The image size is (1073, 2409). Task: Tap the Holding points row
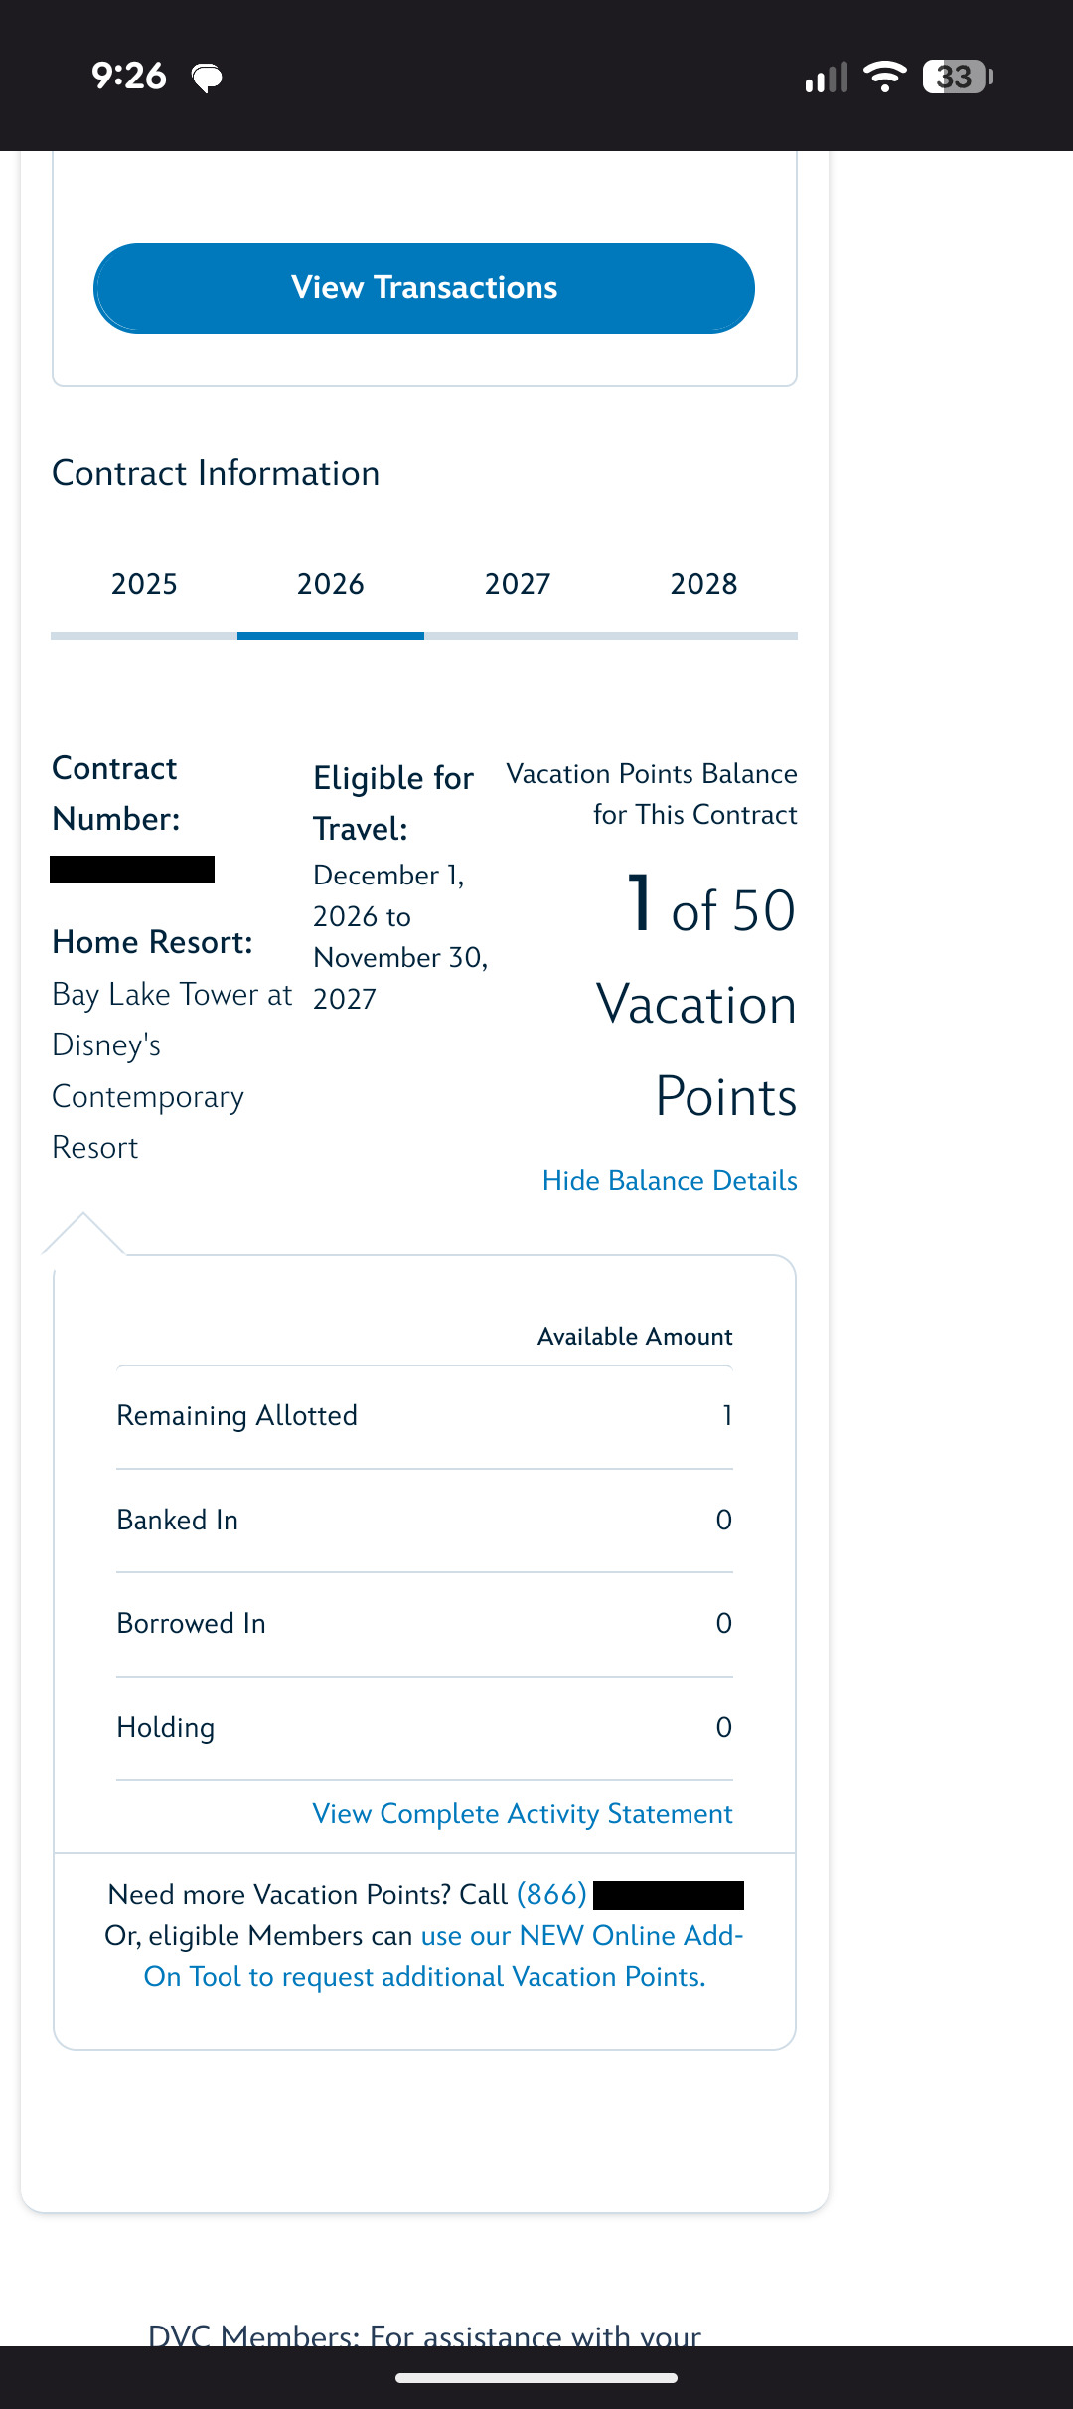(424, 1728)
